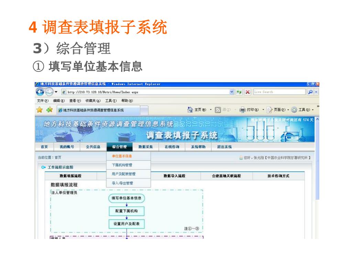Go to the 首页 navigation tab
The image size is (352, 264).
tap(44, 147)
